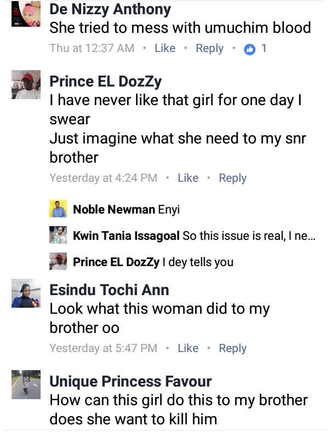Like Prince EL DozZy's comment
329x432 pixels.
[188, 178]
